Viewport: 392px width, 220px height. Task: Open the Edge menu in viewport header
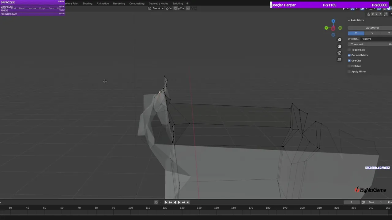pyautogui.click(x=42, y=8)
